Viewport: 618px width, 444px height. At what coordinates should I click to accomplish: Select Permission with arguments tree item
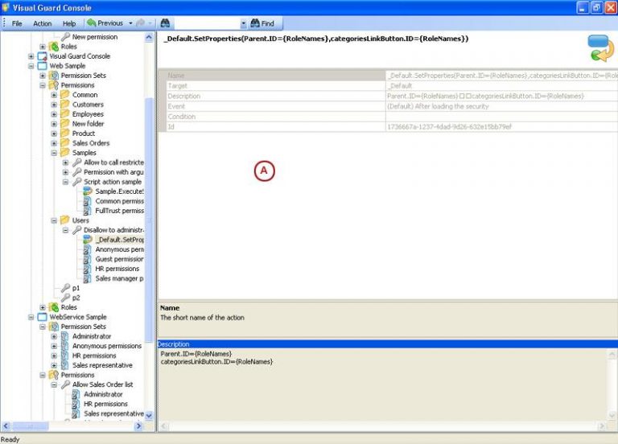pos(113,172)
